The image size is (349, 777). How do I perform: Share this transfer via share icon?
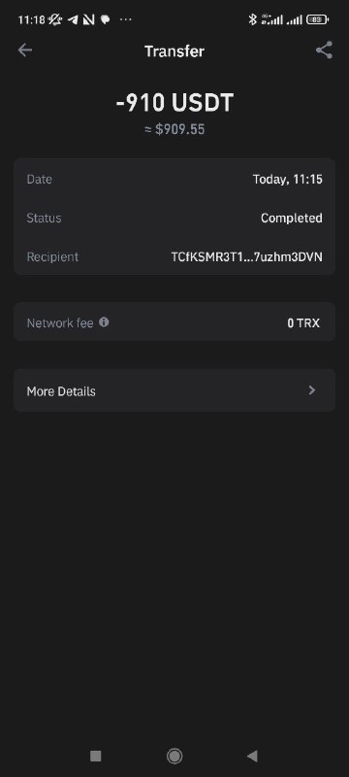(x=324, y=51)
